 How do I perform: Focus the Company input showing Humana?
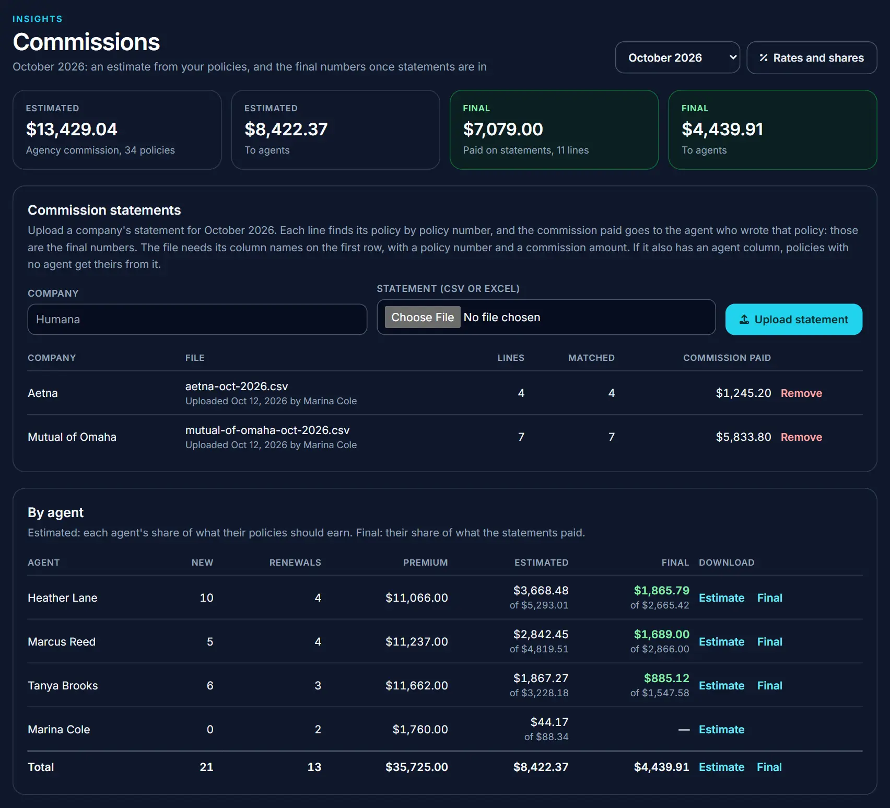[x=197, y=319]
